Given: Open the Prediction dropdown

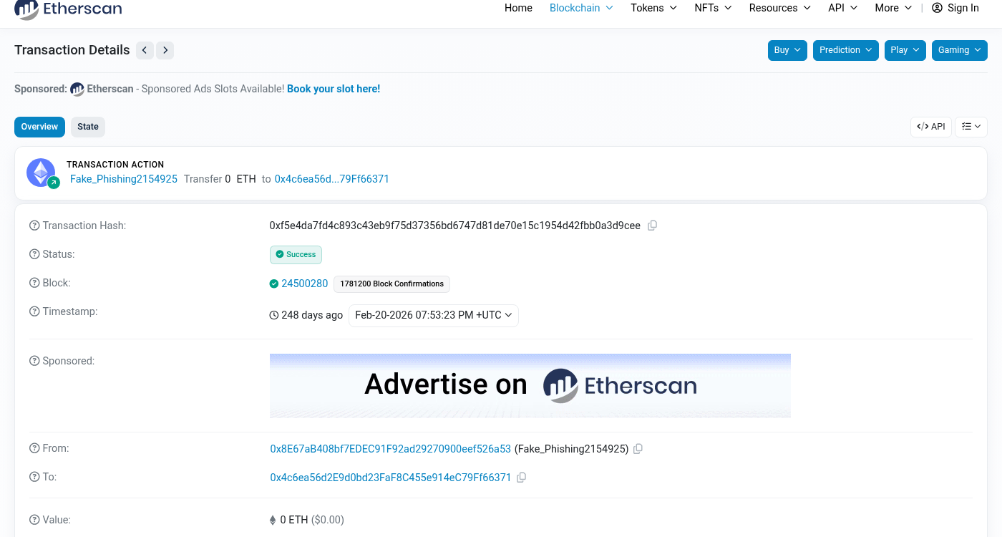Looking at the screenshot, I should 846,50.
